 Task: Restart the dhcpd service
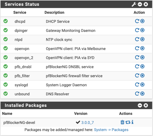[137, 21]
